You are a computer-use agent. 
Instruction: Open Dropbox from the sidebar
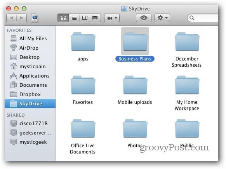(30, 94)
